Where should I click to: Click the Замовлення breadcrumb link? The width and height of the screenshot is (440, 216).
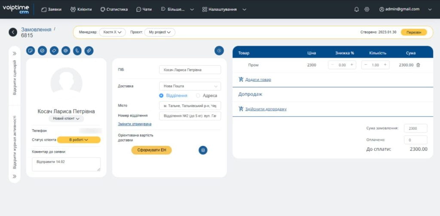[x=36, y=30]
